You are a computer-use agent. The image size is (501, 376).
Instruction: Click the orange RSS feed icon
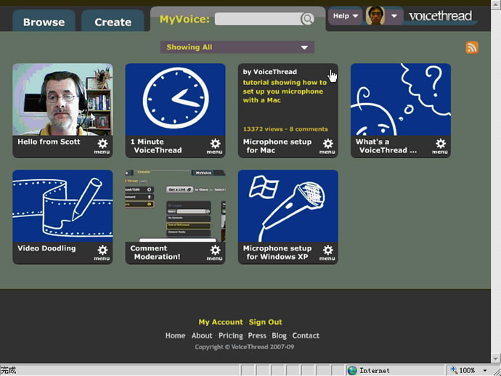point(472,48)
